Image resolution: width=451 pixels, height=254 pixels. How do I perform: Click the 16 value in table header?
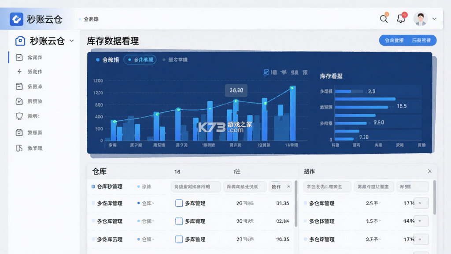(x=177, y=172)
